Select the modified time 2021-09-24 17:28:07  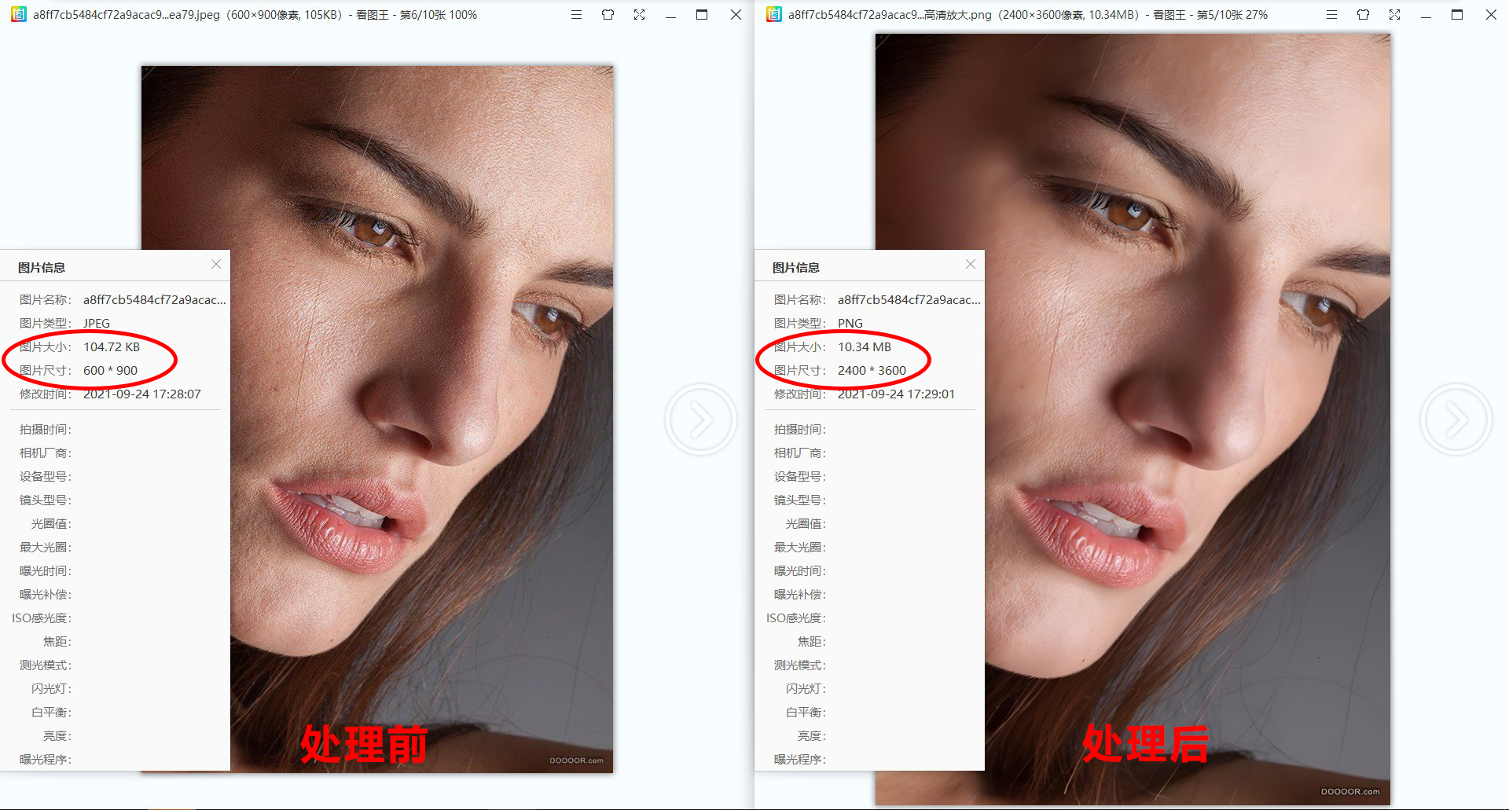142,394
